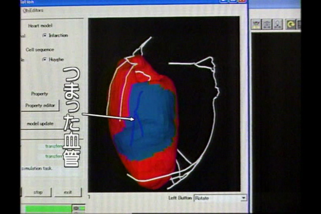Click the exit button
The width and height of the screenshot is (321, 214).
68,192
